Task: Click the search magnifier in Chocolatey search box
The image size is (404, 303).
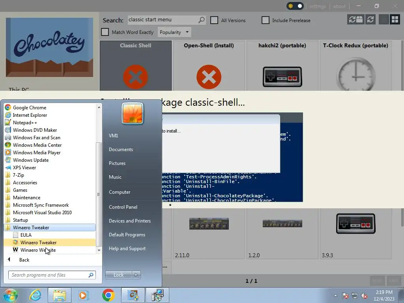Action: (x=202, y=20)
